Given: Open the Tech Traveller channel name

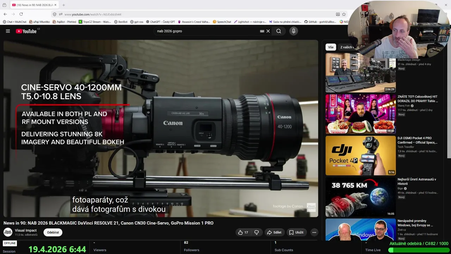Looking at the screenshot, I should 406,147.
